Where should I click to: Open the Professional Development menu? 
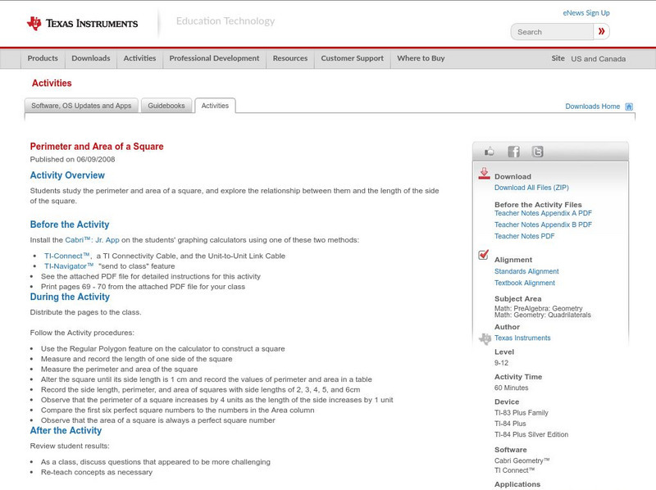214,58
